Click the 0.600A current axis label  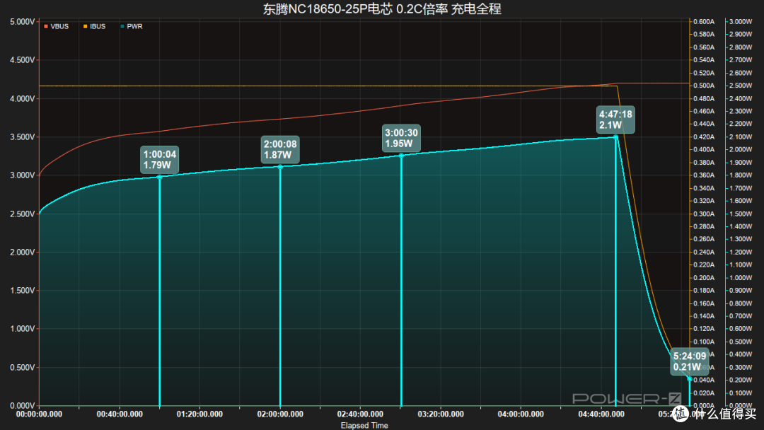[x=704, y=21]
